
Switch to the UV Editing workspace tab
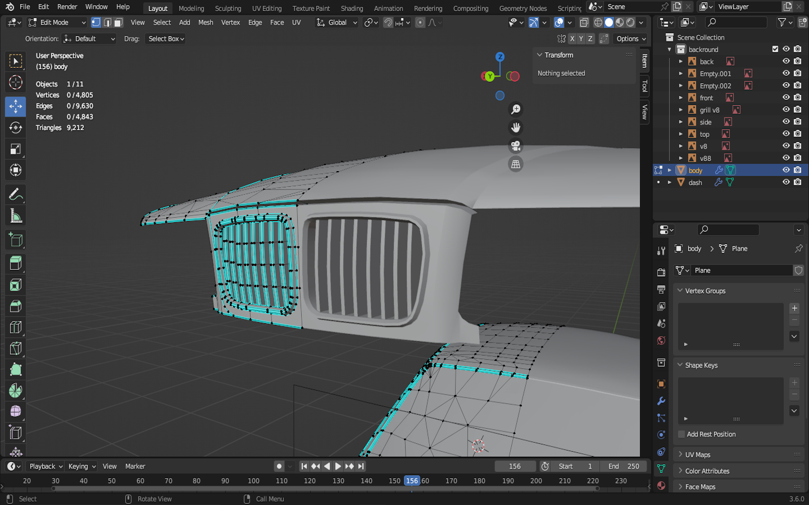(267, 8)
